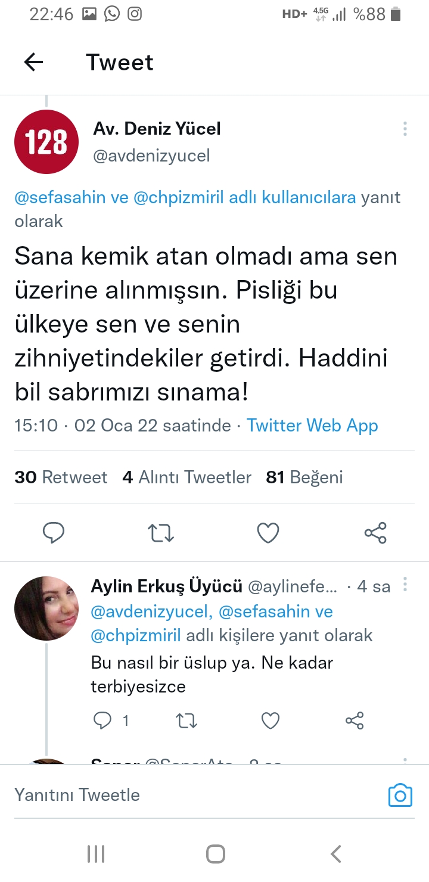This screenshot has height=882, width=429.
Task: Open the camera to attach a photo
Action: point(400,795)
